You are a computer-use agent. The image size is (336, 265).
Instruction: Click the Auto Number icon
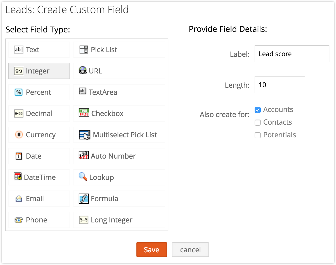click(x=83, y=155)
